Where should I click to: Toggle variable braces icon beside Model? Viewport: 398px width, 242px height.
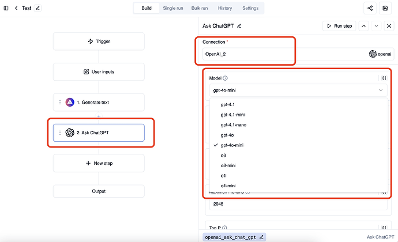pos(384,78)
